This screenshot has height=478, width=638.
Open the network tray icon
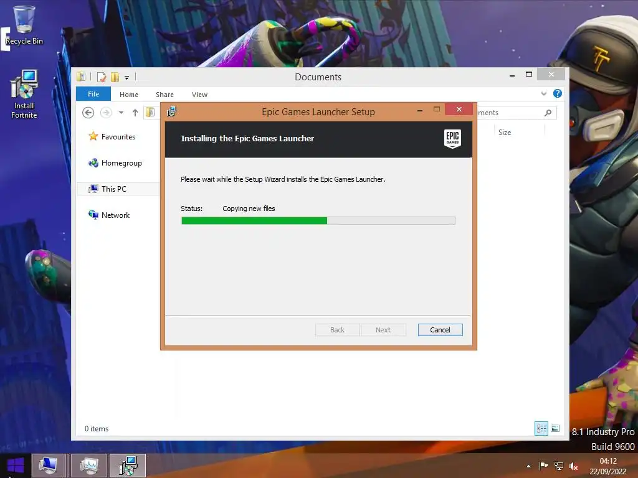pos(559,466)
